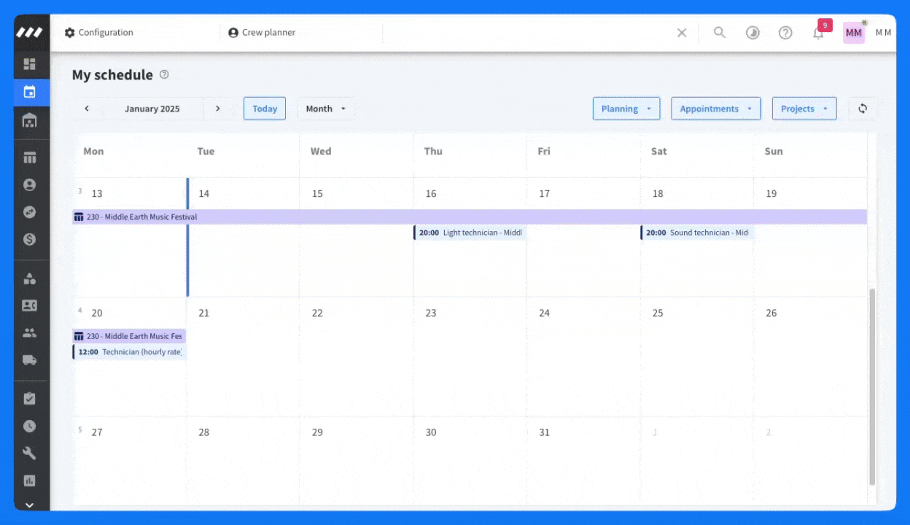Select day 15 in the calendar

coord(317,194)
